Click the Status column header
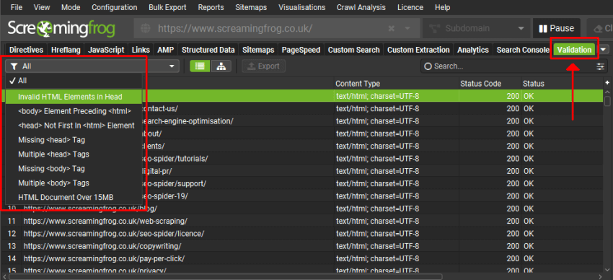Image resolution: width=613 pixels, height=280 pixels. pyautogui.click(x=563, y=84)
